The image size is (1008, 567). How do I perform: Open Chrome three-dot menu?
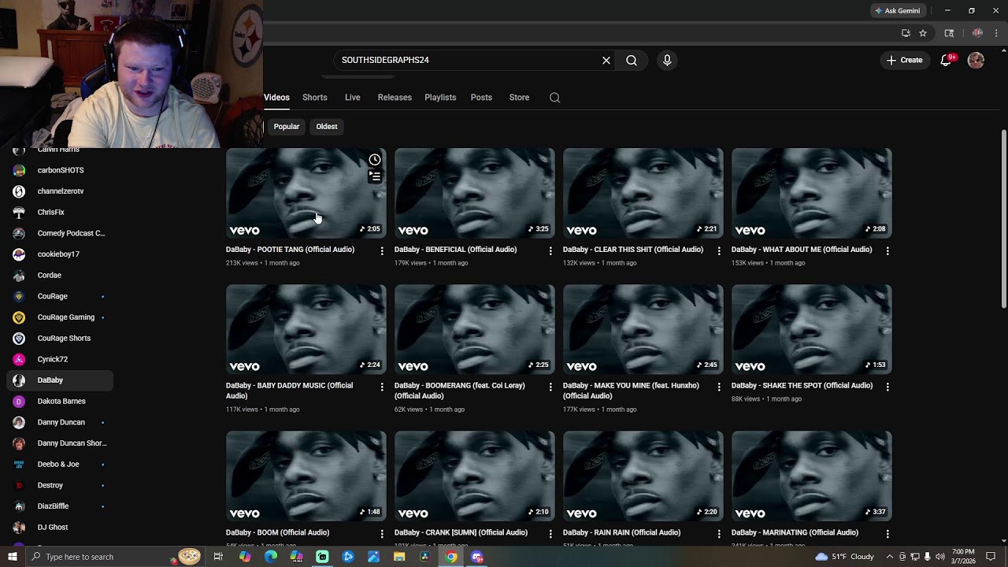997,33
